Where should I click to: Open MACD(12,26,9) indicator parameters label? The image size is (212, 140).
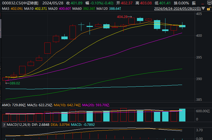point(19,125)
